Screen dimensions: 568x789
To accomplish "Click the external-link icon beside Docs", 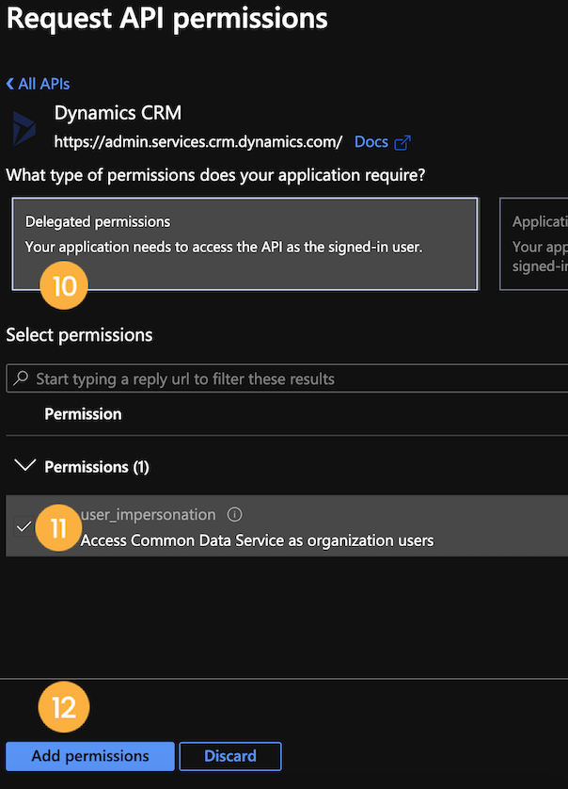I will point(402,141).
